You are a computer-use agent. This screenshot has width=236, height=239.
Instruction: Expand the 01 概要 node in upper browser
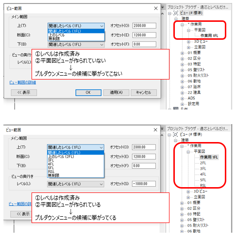182,53
